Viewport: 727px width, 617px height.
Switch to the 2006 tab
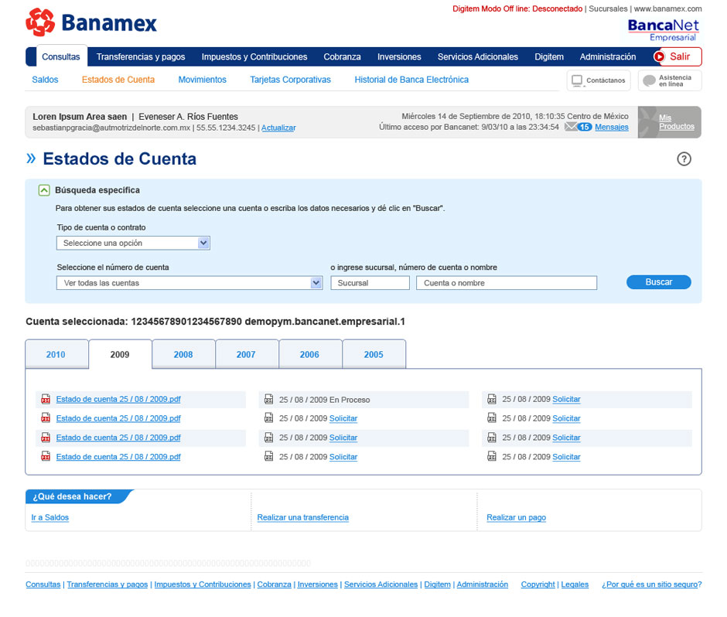(309, 355)
